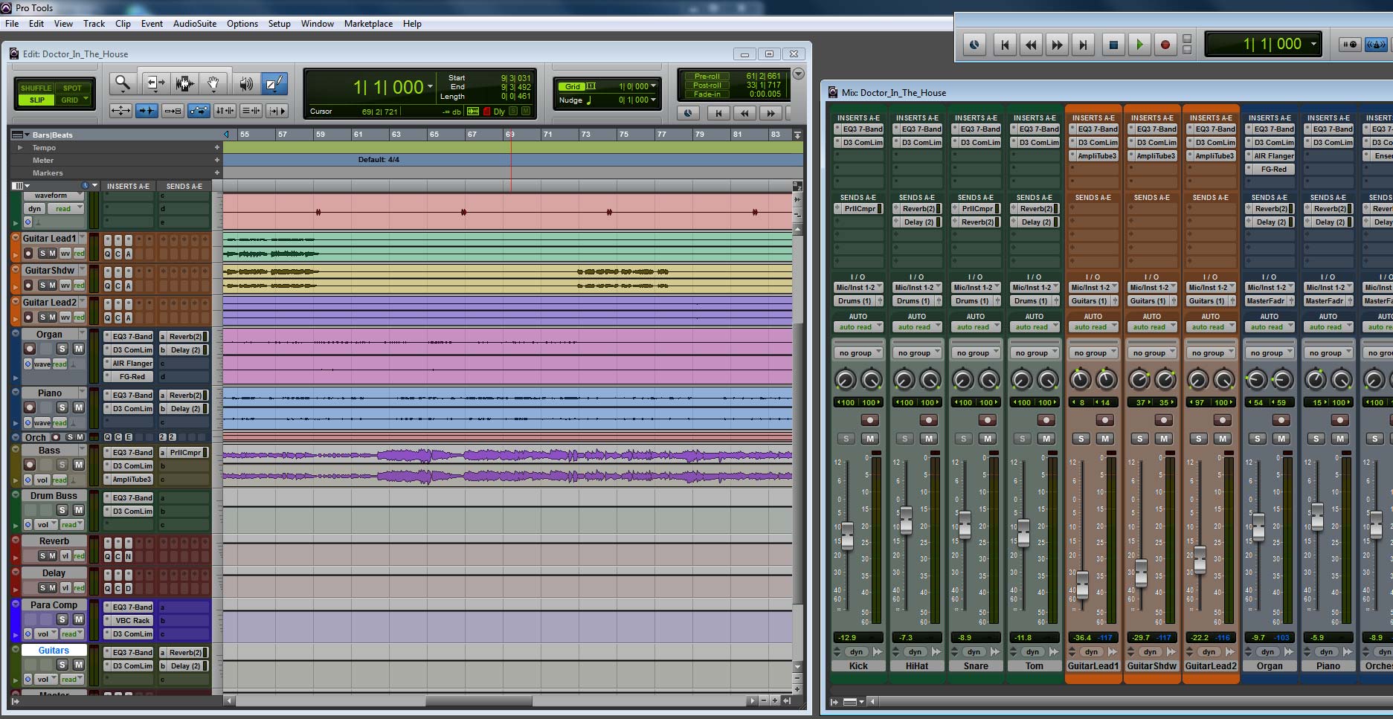This screenshot has height=719, width=1393.
Task: Click the Snare channel volume fader
Action: point(965,525)
